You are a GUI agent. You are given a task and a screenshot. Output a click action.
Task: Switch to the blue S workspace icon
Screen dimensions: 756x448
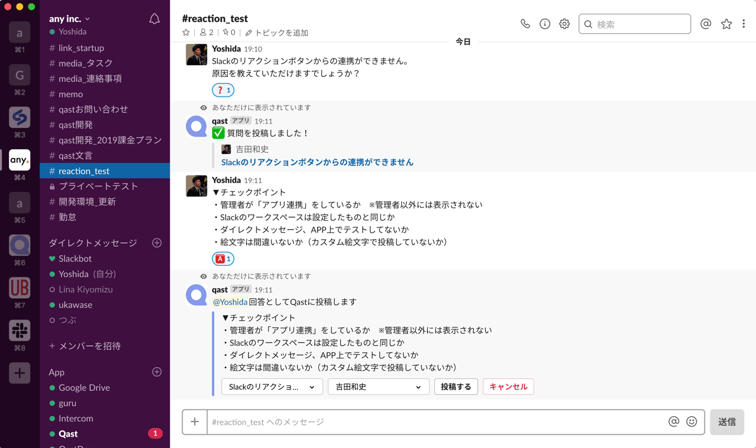pyautogui.click(x=20, y=118)
